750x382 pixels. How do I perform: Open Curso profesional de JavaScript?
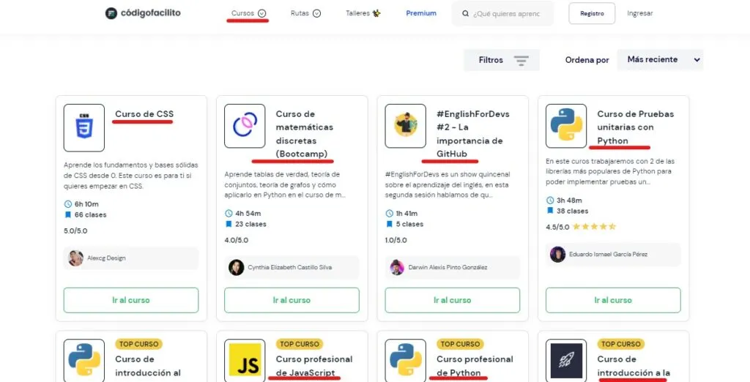(x=314, y=366)
